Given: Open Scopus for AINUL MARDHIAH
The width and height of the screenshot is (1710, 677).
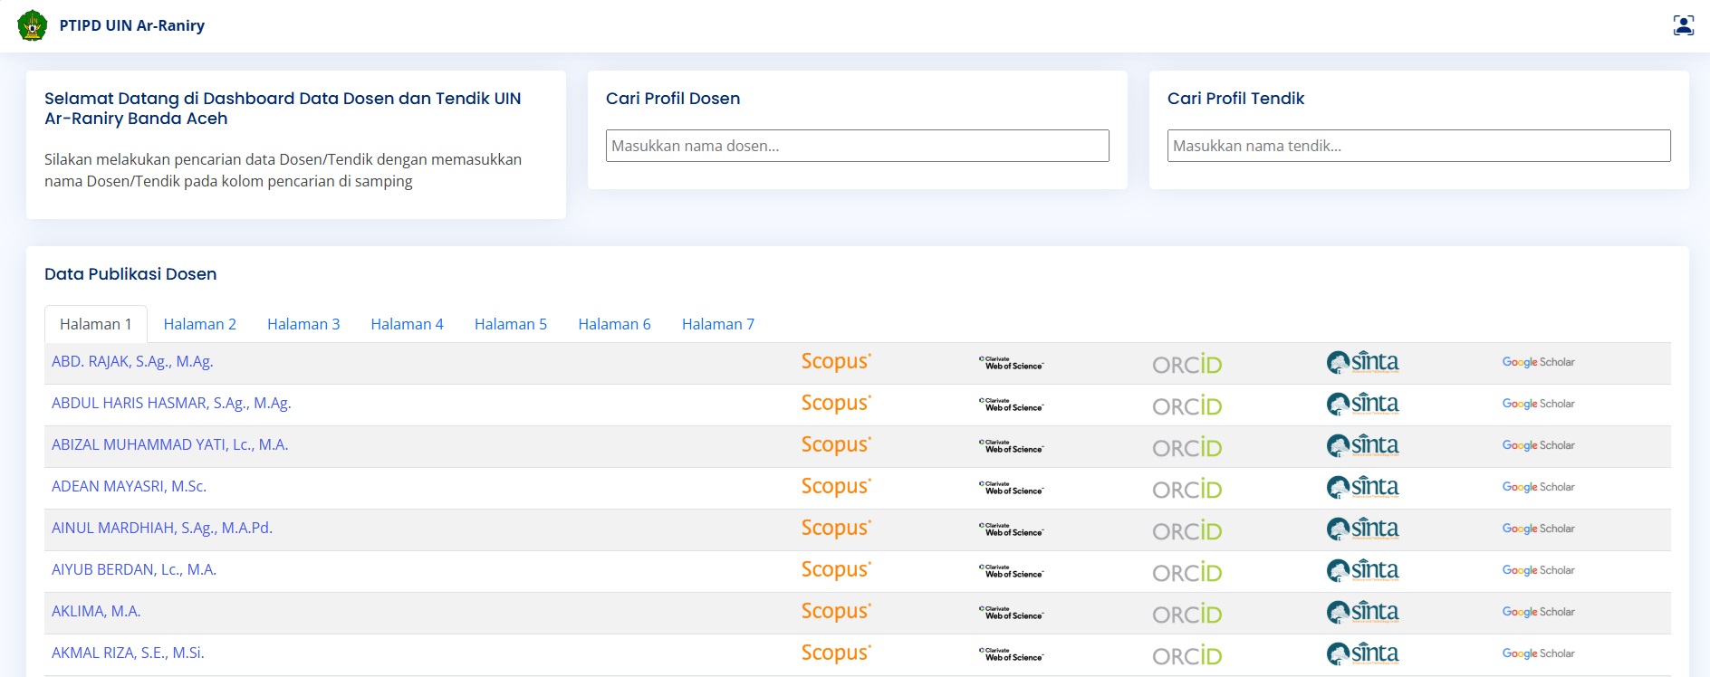Looking at the screenshot, I should (836, 529).
